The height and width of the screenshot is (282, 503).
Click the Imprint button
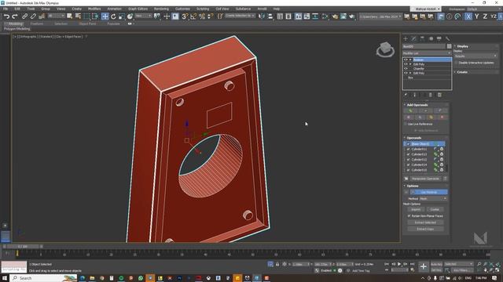coord(416,209)
